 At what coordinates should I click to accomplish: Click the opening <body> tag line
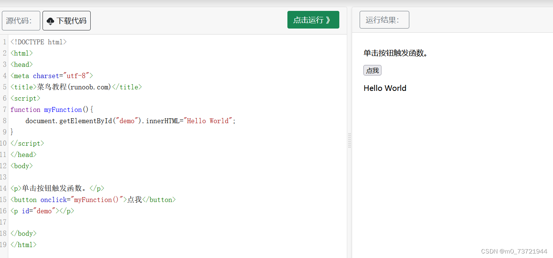tap(21, 166)
